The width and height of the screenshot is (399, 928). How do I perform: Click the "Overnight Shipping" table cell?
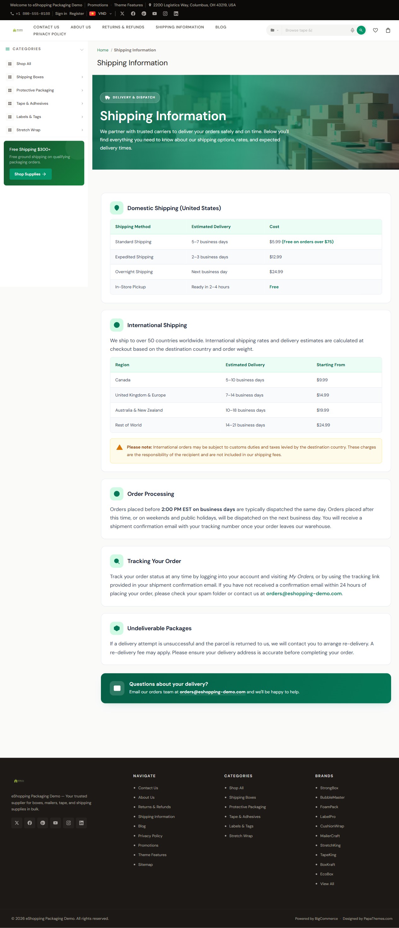(x=134, y=272)
